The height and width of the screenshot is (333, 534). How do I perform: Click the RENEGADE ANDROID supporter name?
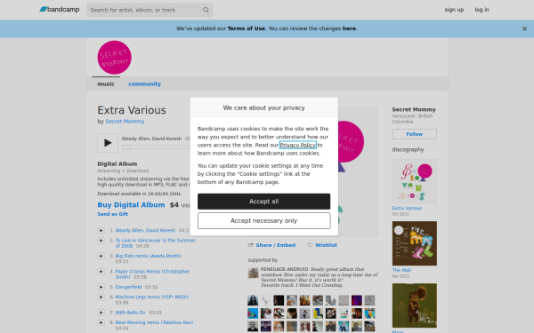tap(285, 269)
